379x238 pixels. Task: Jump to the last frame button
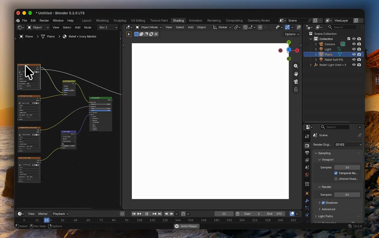[x=159, y=214]
